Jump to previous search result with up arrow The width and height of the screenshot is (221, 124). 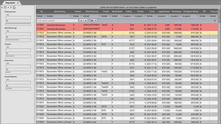[82, 21]
